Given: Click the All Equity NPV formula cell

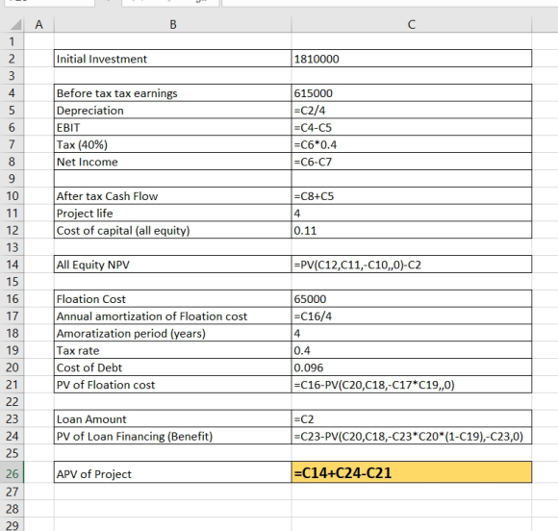Looking at the screenshot, I should 412,265.
